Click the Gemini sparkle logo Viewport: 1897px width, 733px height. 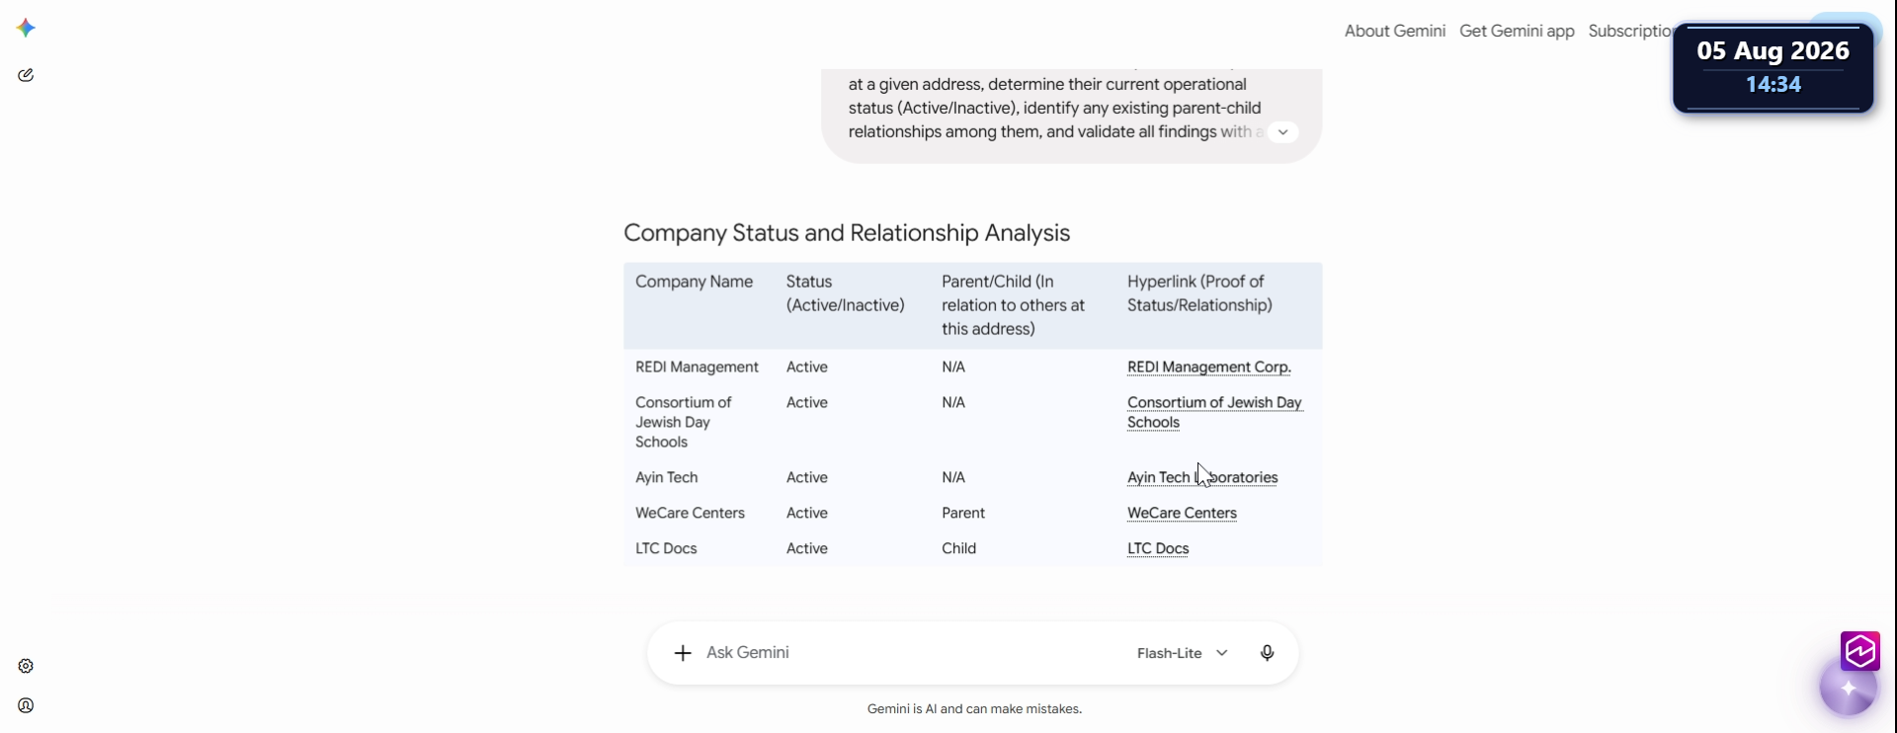[27, 28]
